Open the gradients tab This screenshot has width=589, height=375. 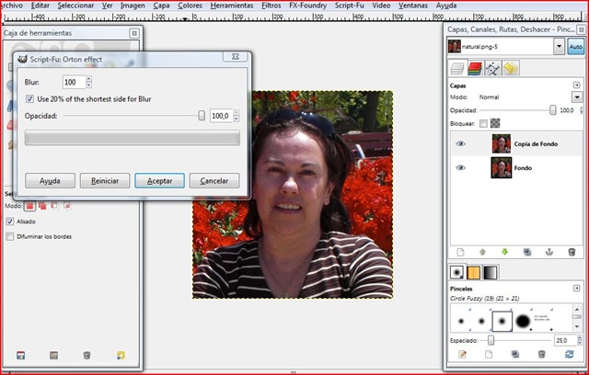click(490, 273)
